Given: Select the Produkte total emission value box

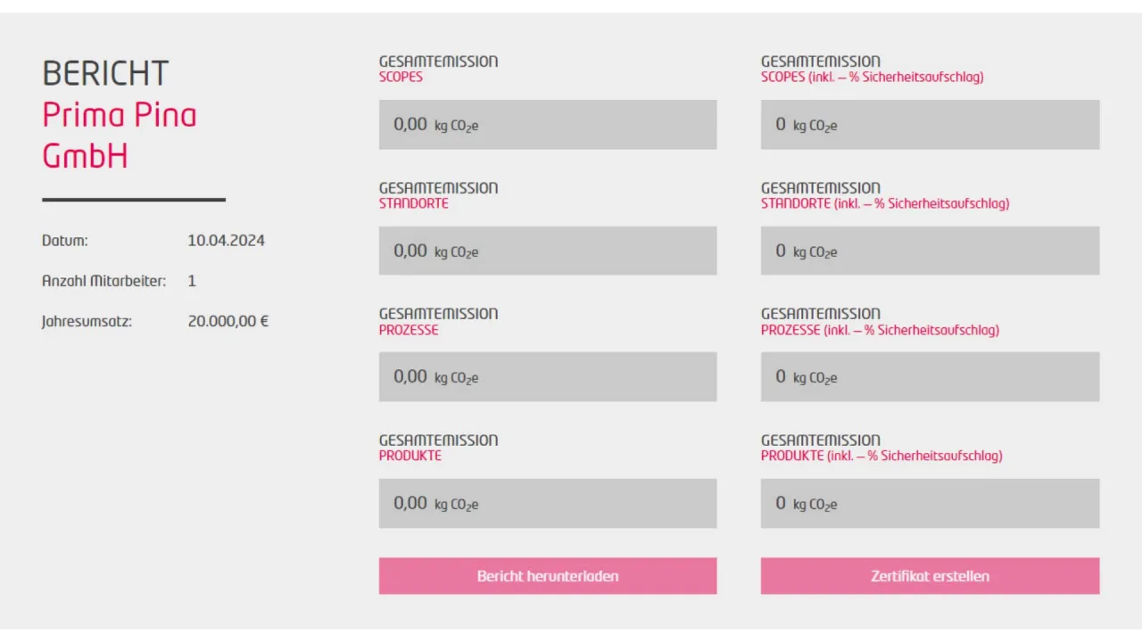Looking at the screenshot, I should pos(548,504).
